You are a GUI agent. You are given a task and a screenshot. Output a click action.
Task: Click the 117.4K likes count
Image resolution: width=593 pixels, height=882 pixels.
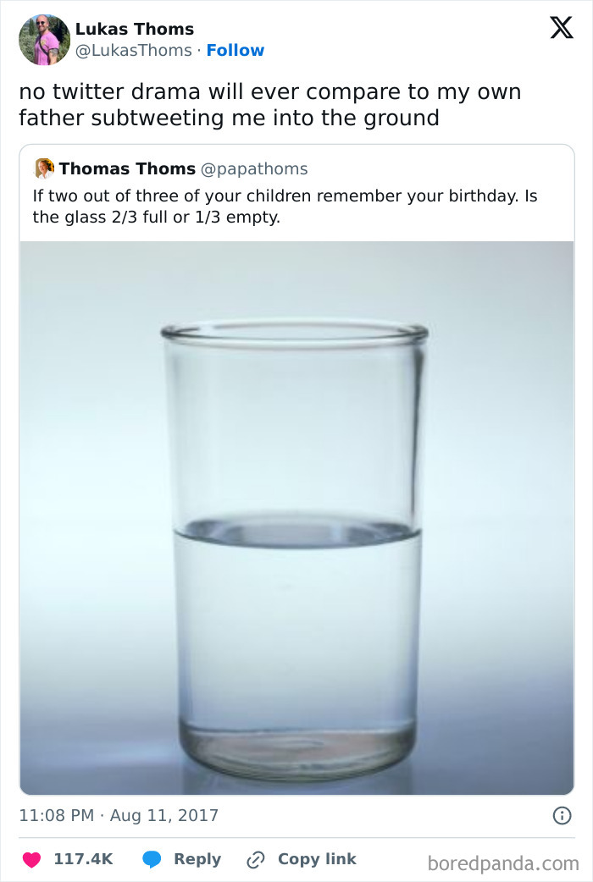pyautogui.click(x=83, y=859)
